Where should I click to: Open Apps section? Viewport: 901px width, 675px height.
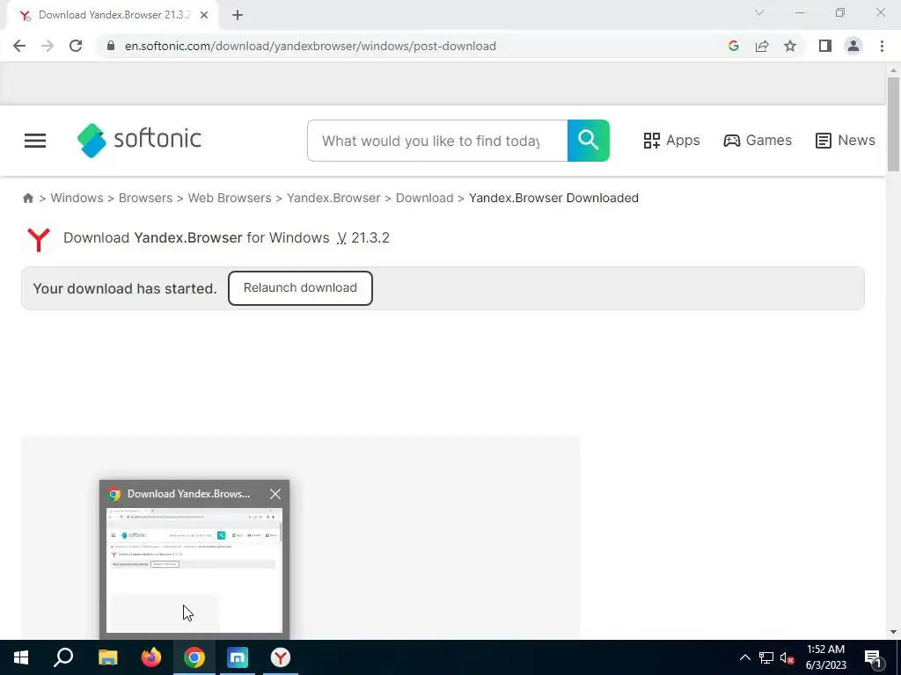click(671, 140)
